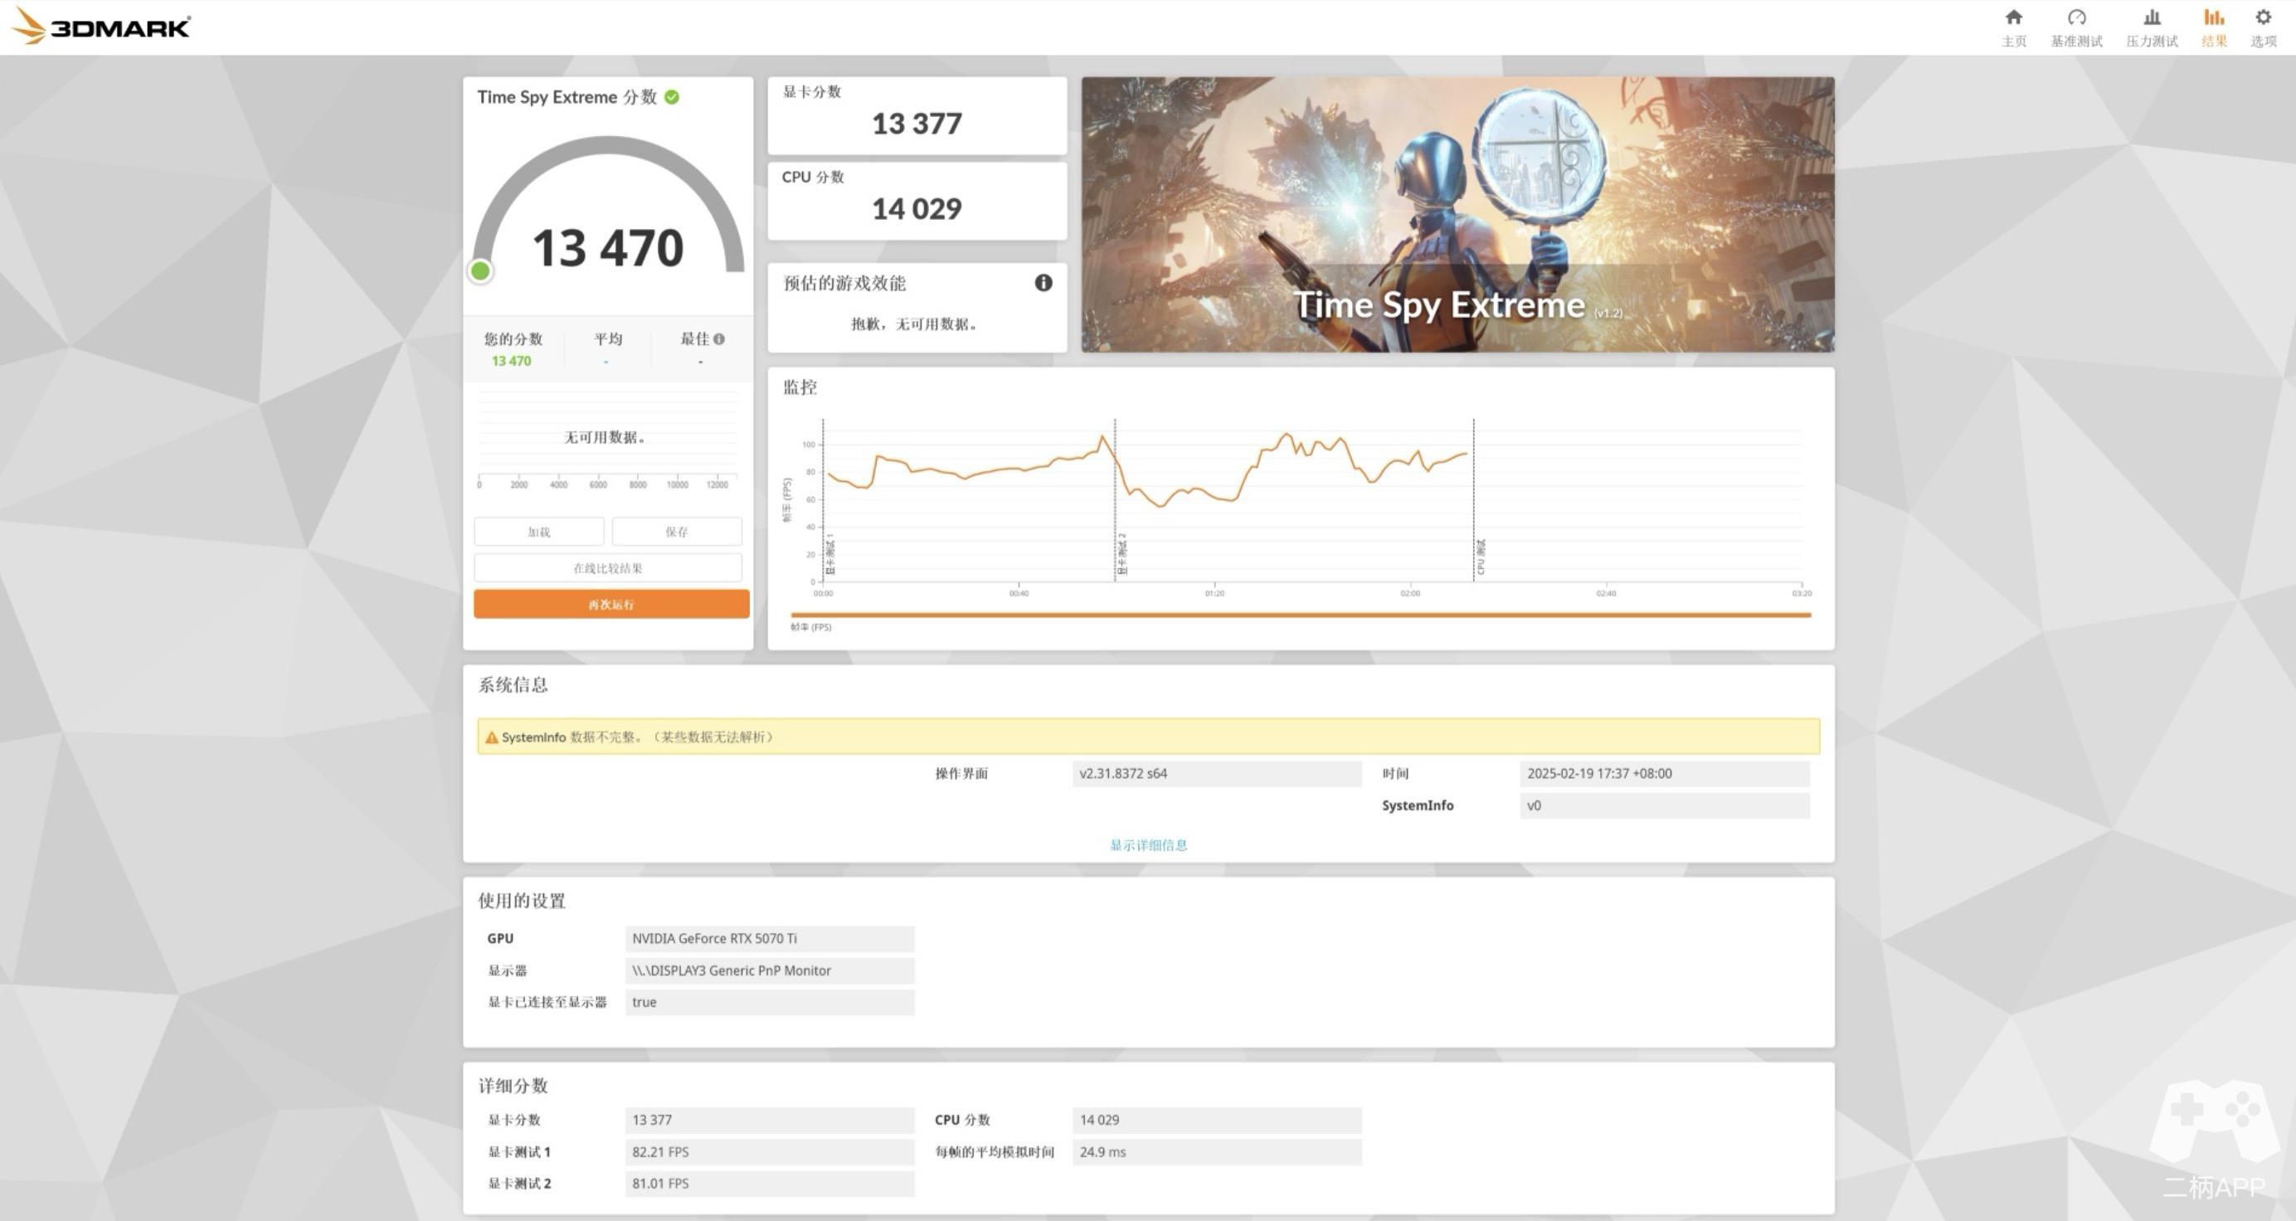
Task: Click 在线比较结果 compare online button
Action: coord(608,567)
